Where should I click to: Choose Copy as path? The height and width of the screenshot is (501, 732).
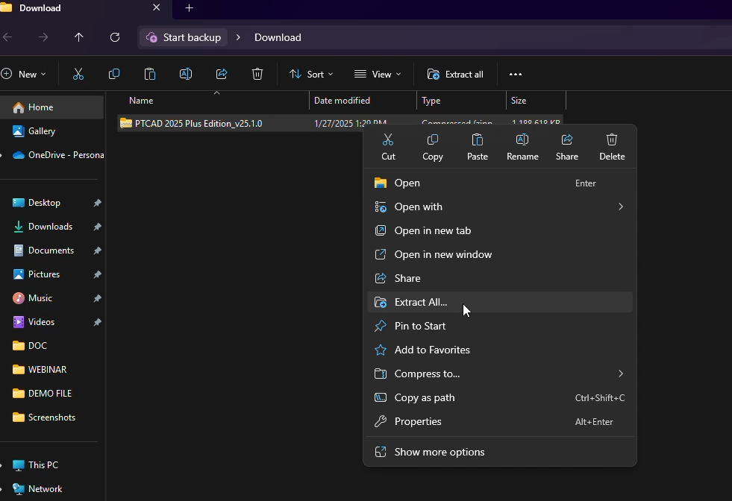499,397
